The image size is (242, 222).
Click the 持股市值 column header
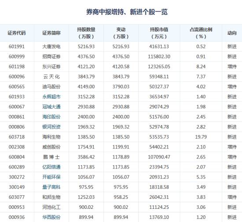point(159,33)
